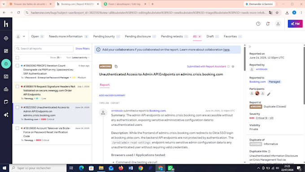Switch to Needs more information tab
The height and width of the screenshot is (172, 305).
[x=69, y=36]
